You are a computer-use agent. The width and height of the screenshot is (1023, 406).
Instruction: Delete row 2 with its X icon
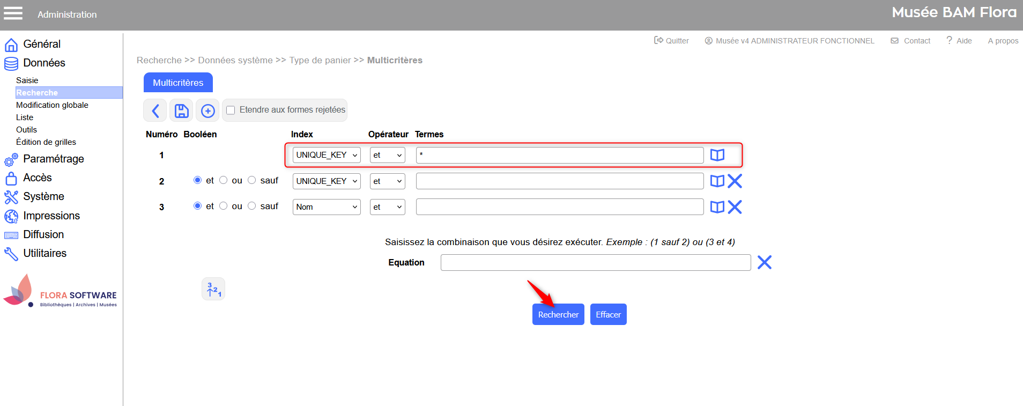click(735, 181)
